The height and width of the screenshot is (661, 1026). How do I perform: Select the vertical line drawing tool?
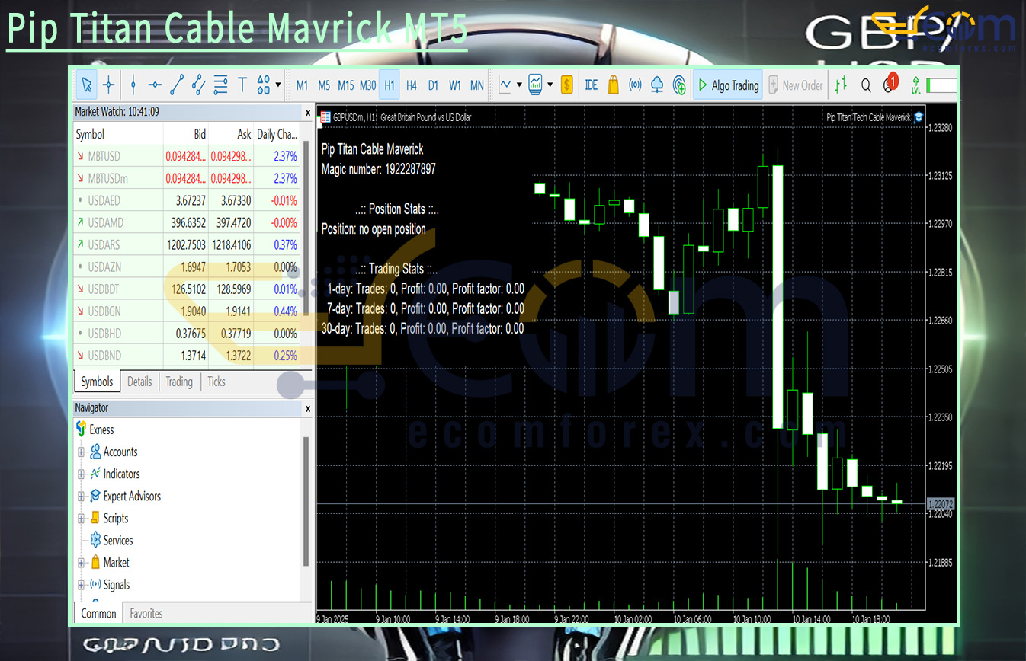pyautogui.click(x=133, y=85)
